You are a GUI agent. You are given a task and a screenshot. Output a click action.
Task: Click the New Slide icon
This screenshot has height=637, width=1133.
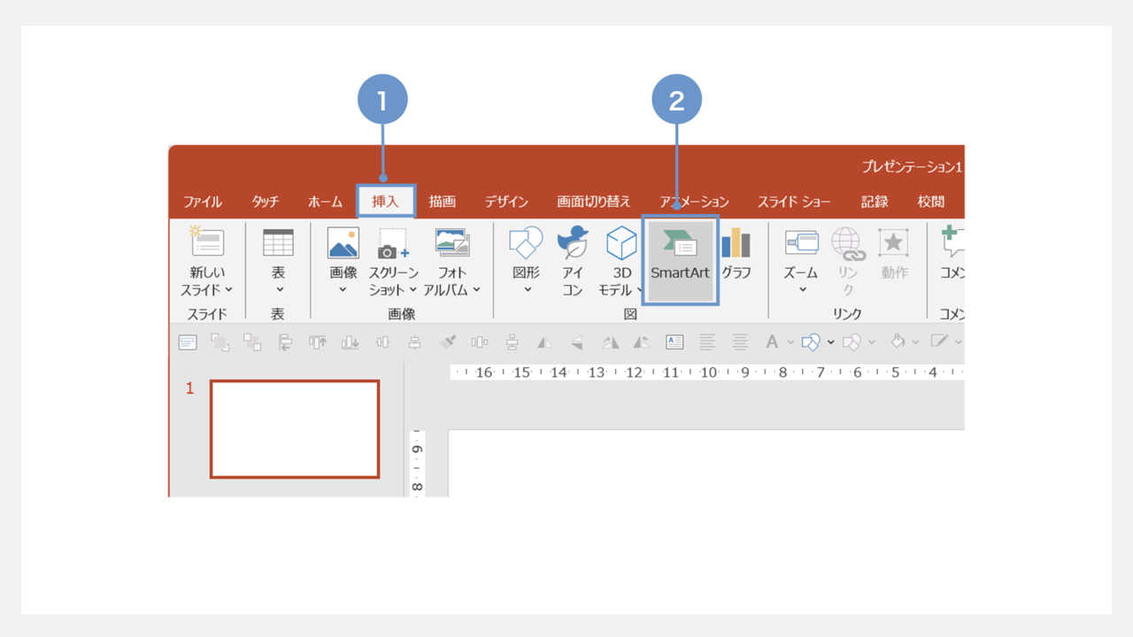tap(207, 242)
